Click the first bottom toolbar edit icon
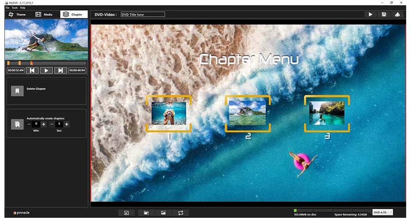Viewport: 411px width, 218px height. [127, 213]
